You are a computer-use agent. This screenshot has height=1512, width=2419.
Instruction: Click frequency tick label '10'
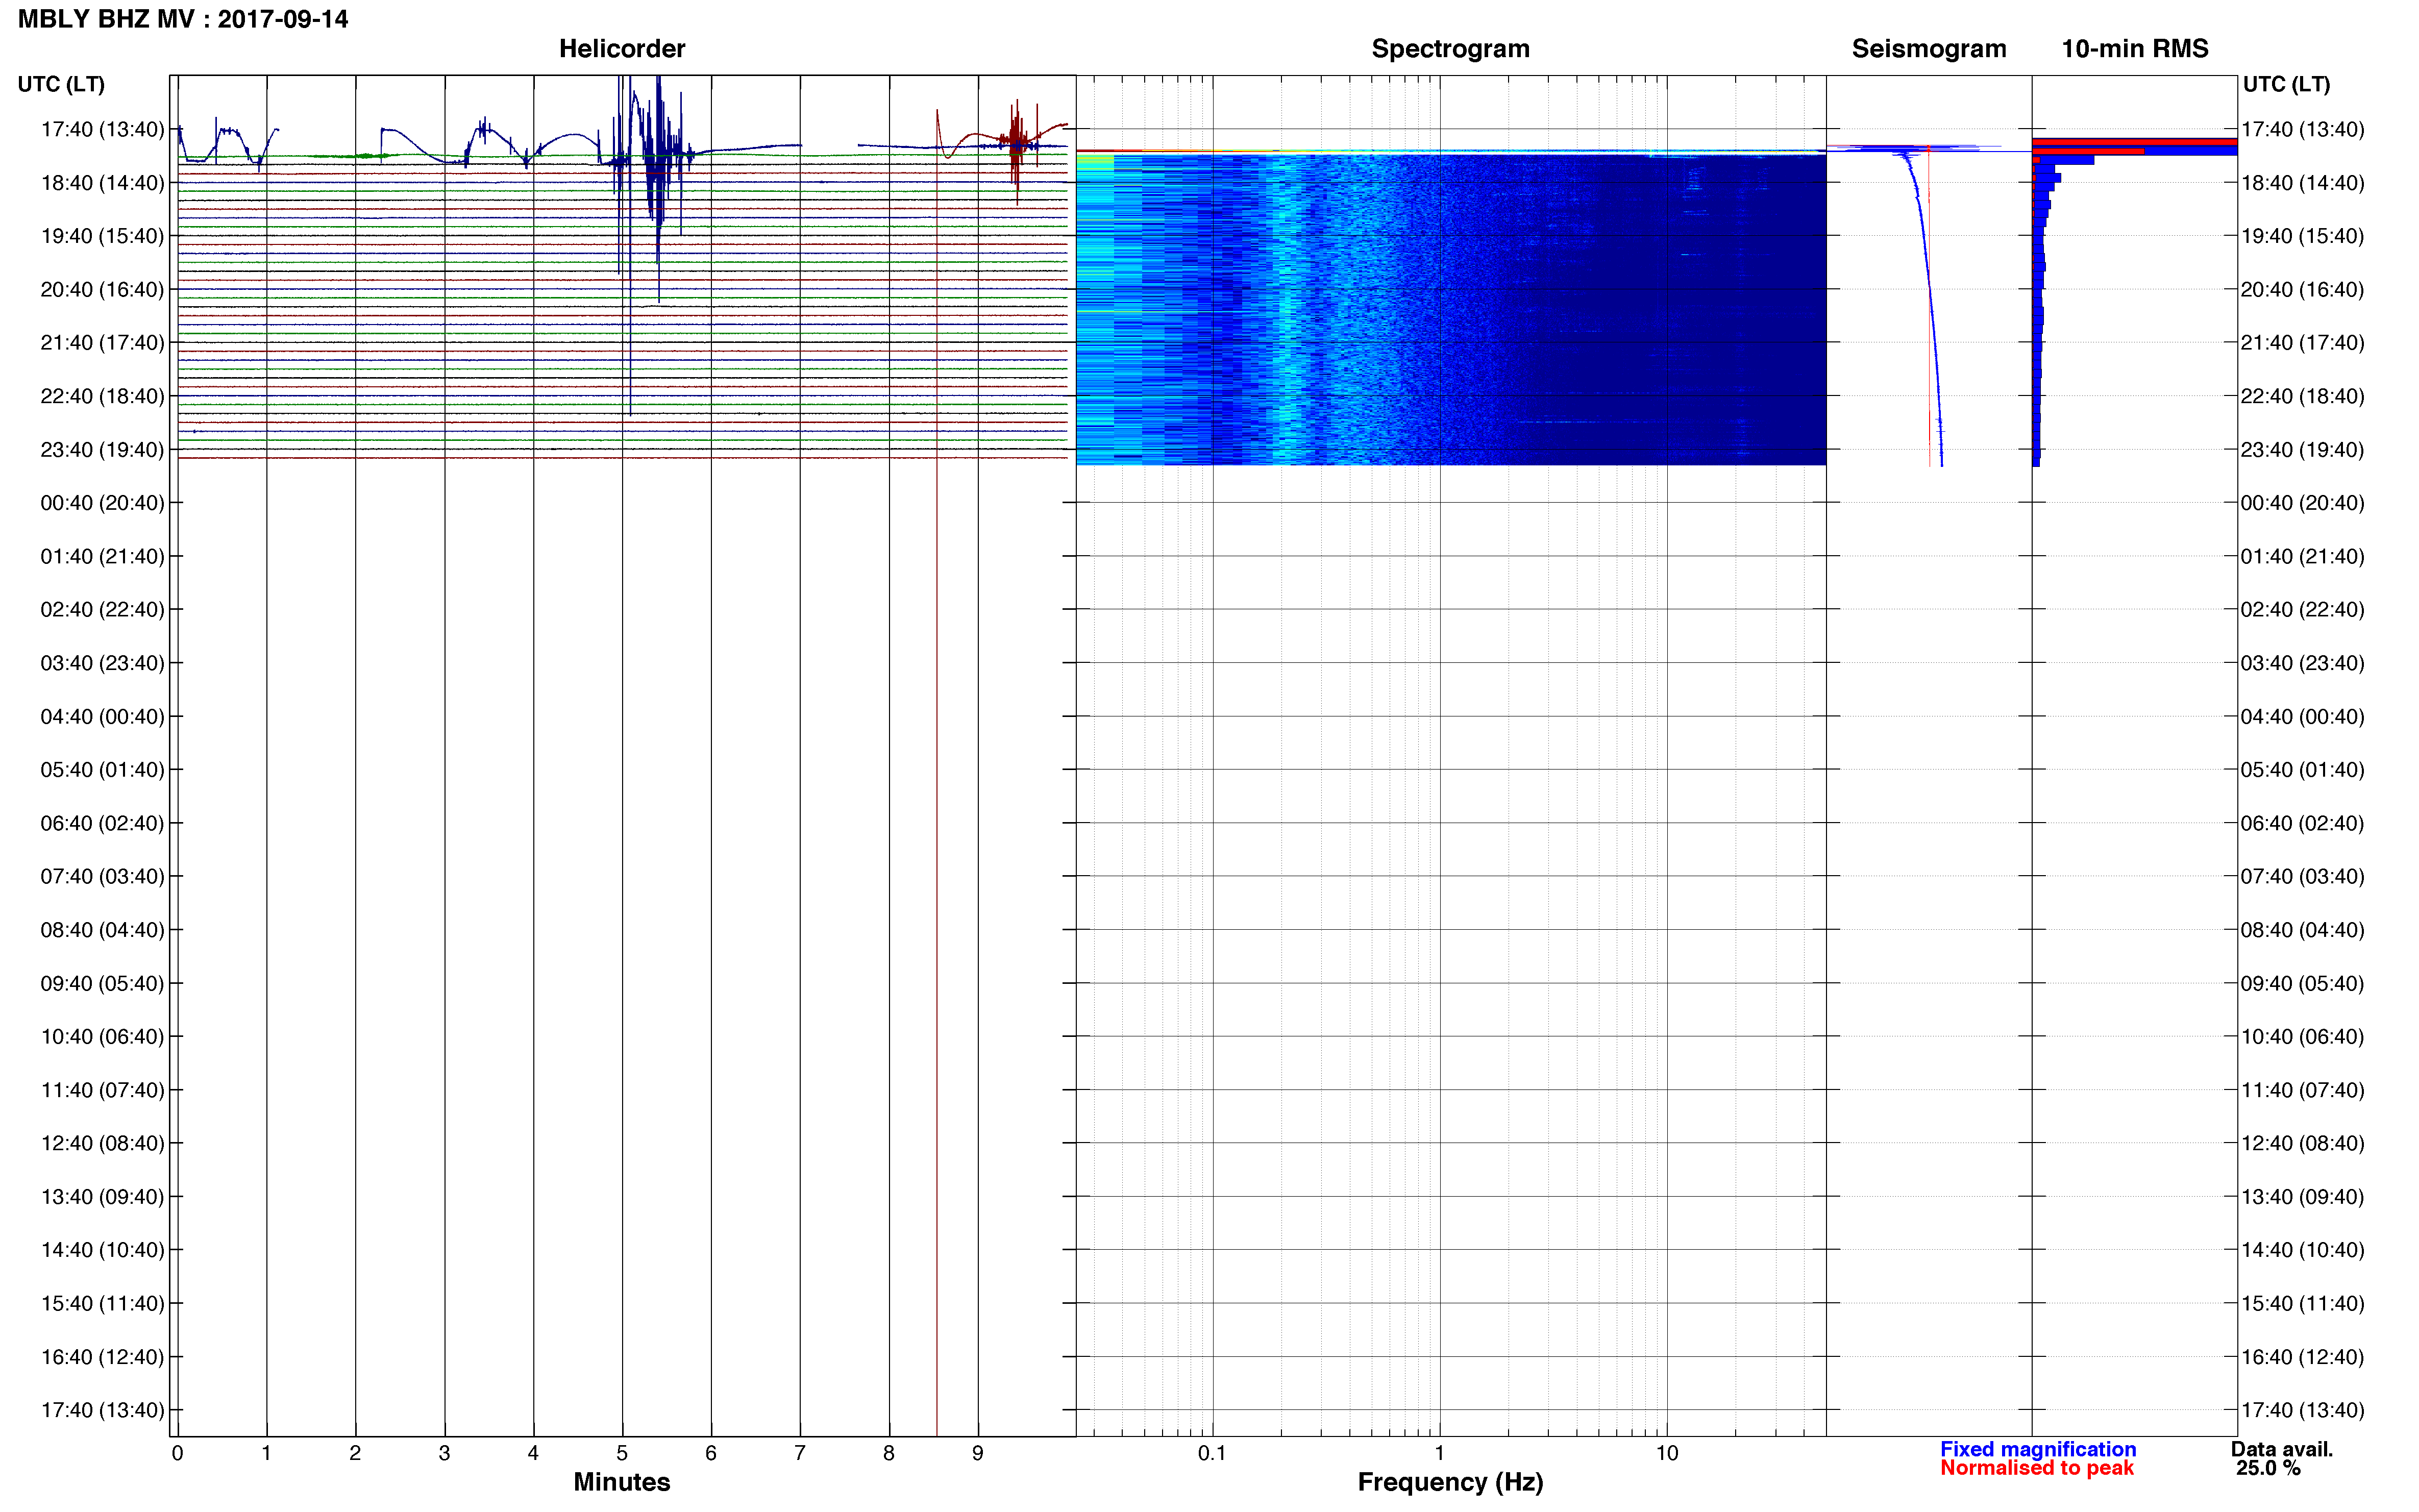pyautogui.click(x=1666, y=1453)
